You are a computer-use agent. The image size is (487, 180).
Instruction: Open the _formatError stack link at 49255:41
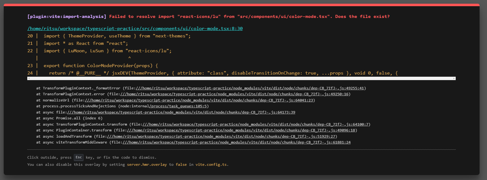pyautogui.click(x=250, y=88)
